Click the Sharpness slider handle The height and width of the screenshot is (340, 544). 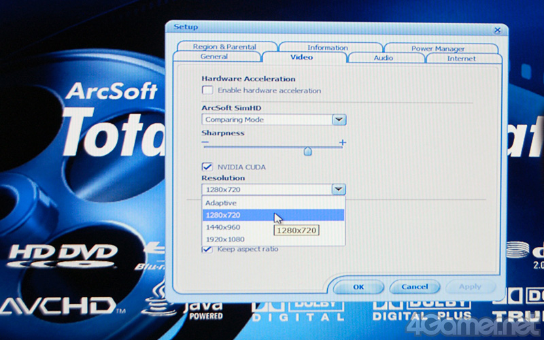(x=307, y=150)
